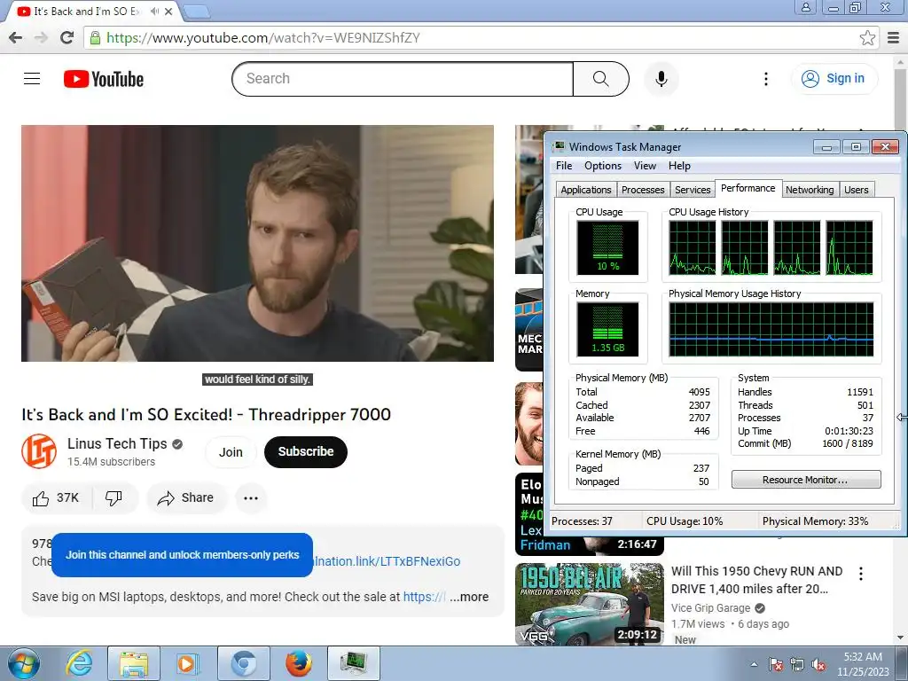Open Action Center flag tray icon
The width and height of the screenshot is (908, 681).
tap(776, 664)
